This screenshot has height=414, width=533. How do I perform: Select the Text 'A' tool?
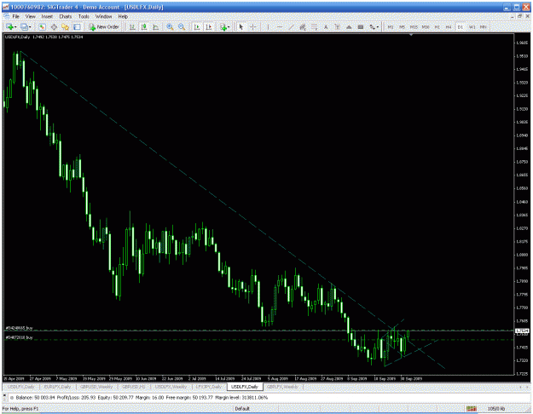(x=326, y=26)
